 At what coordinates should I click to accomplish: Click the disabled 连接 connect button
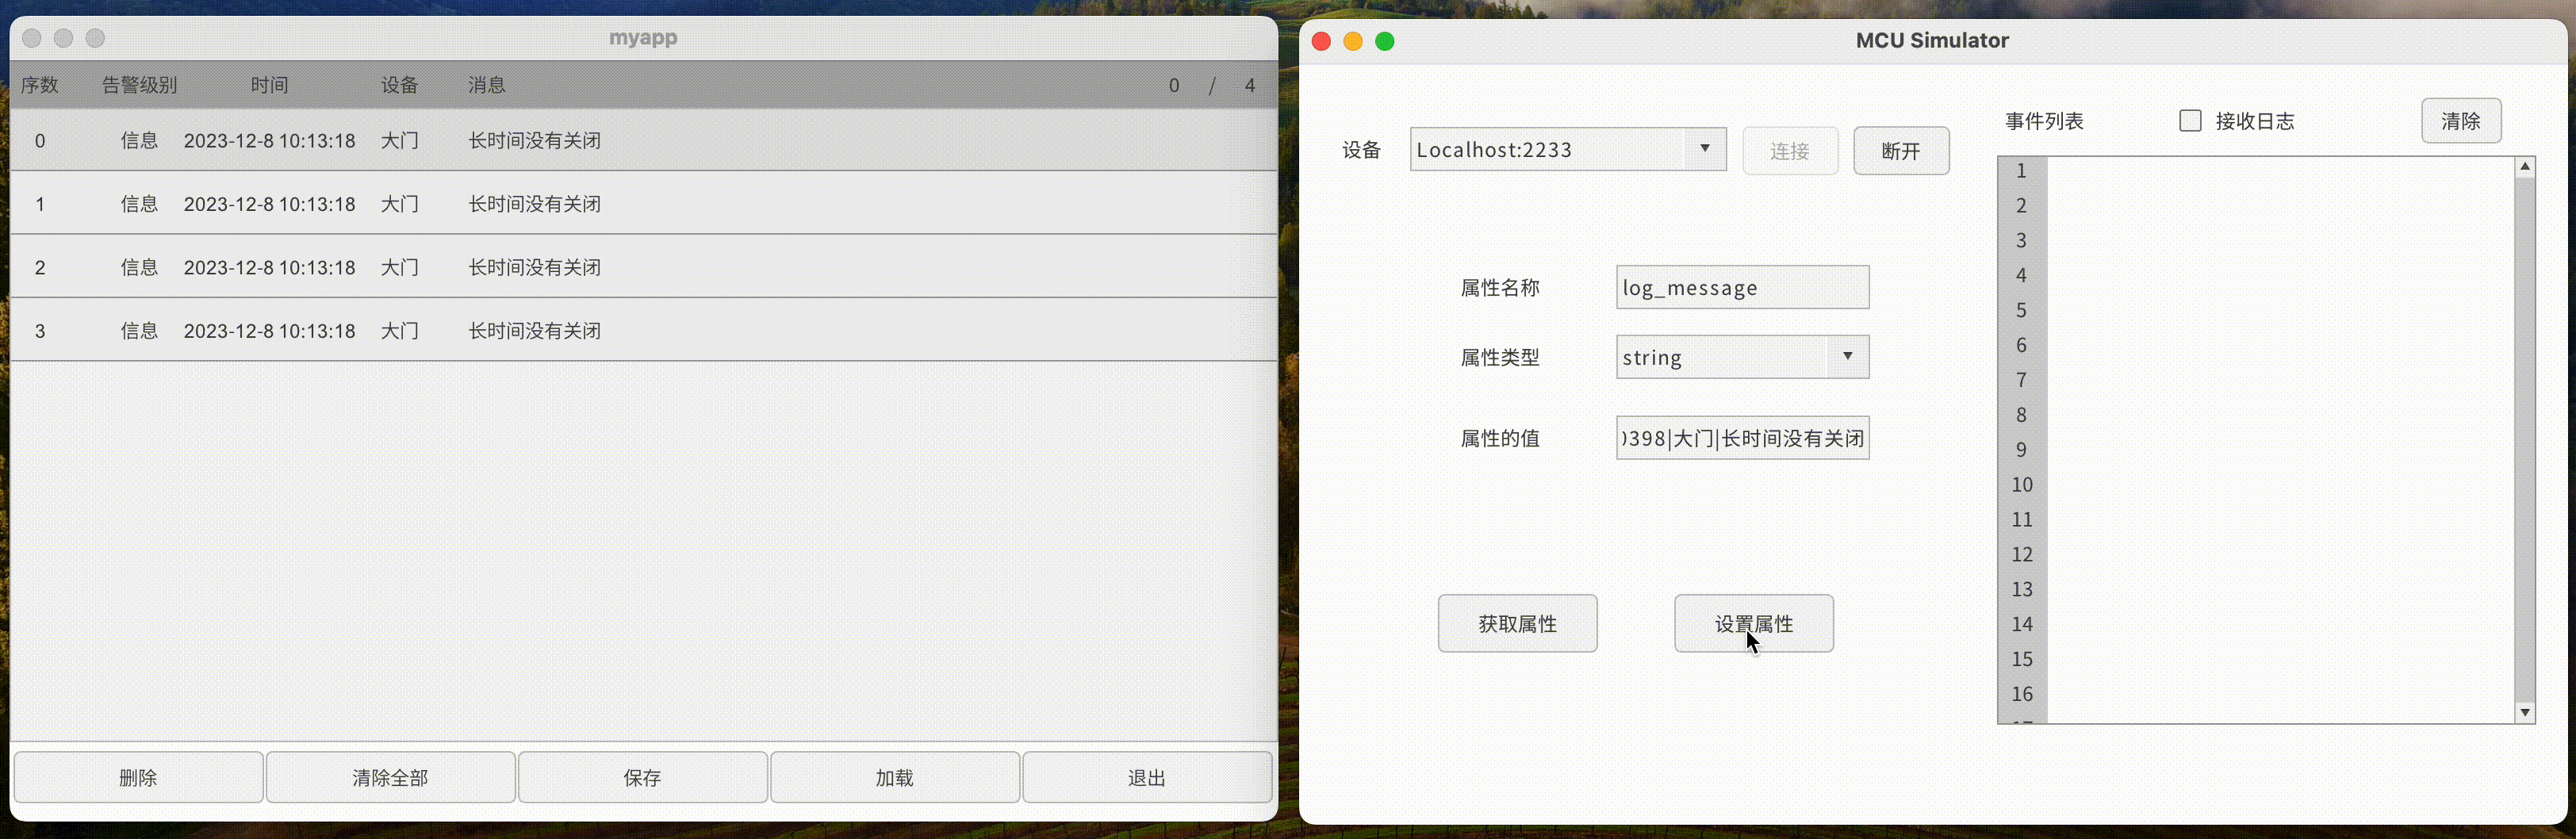click(x=1790, y=151)
